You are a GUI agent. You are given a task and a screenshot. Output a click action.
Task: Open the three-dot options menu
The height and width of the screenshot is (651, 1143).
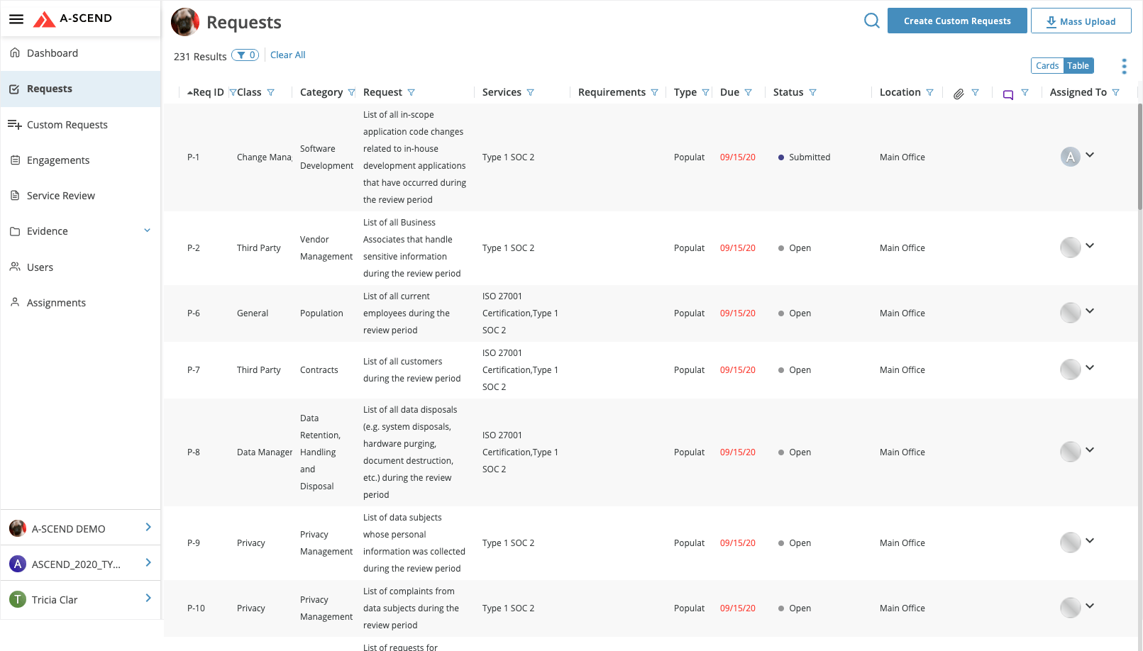coord(1124,67)
